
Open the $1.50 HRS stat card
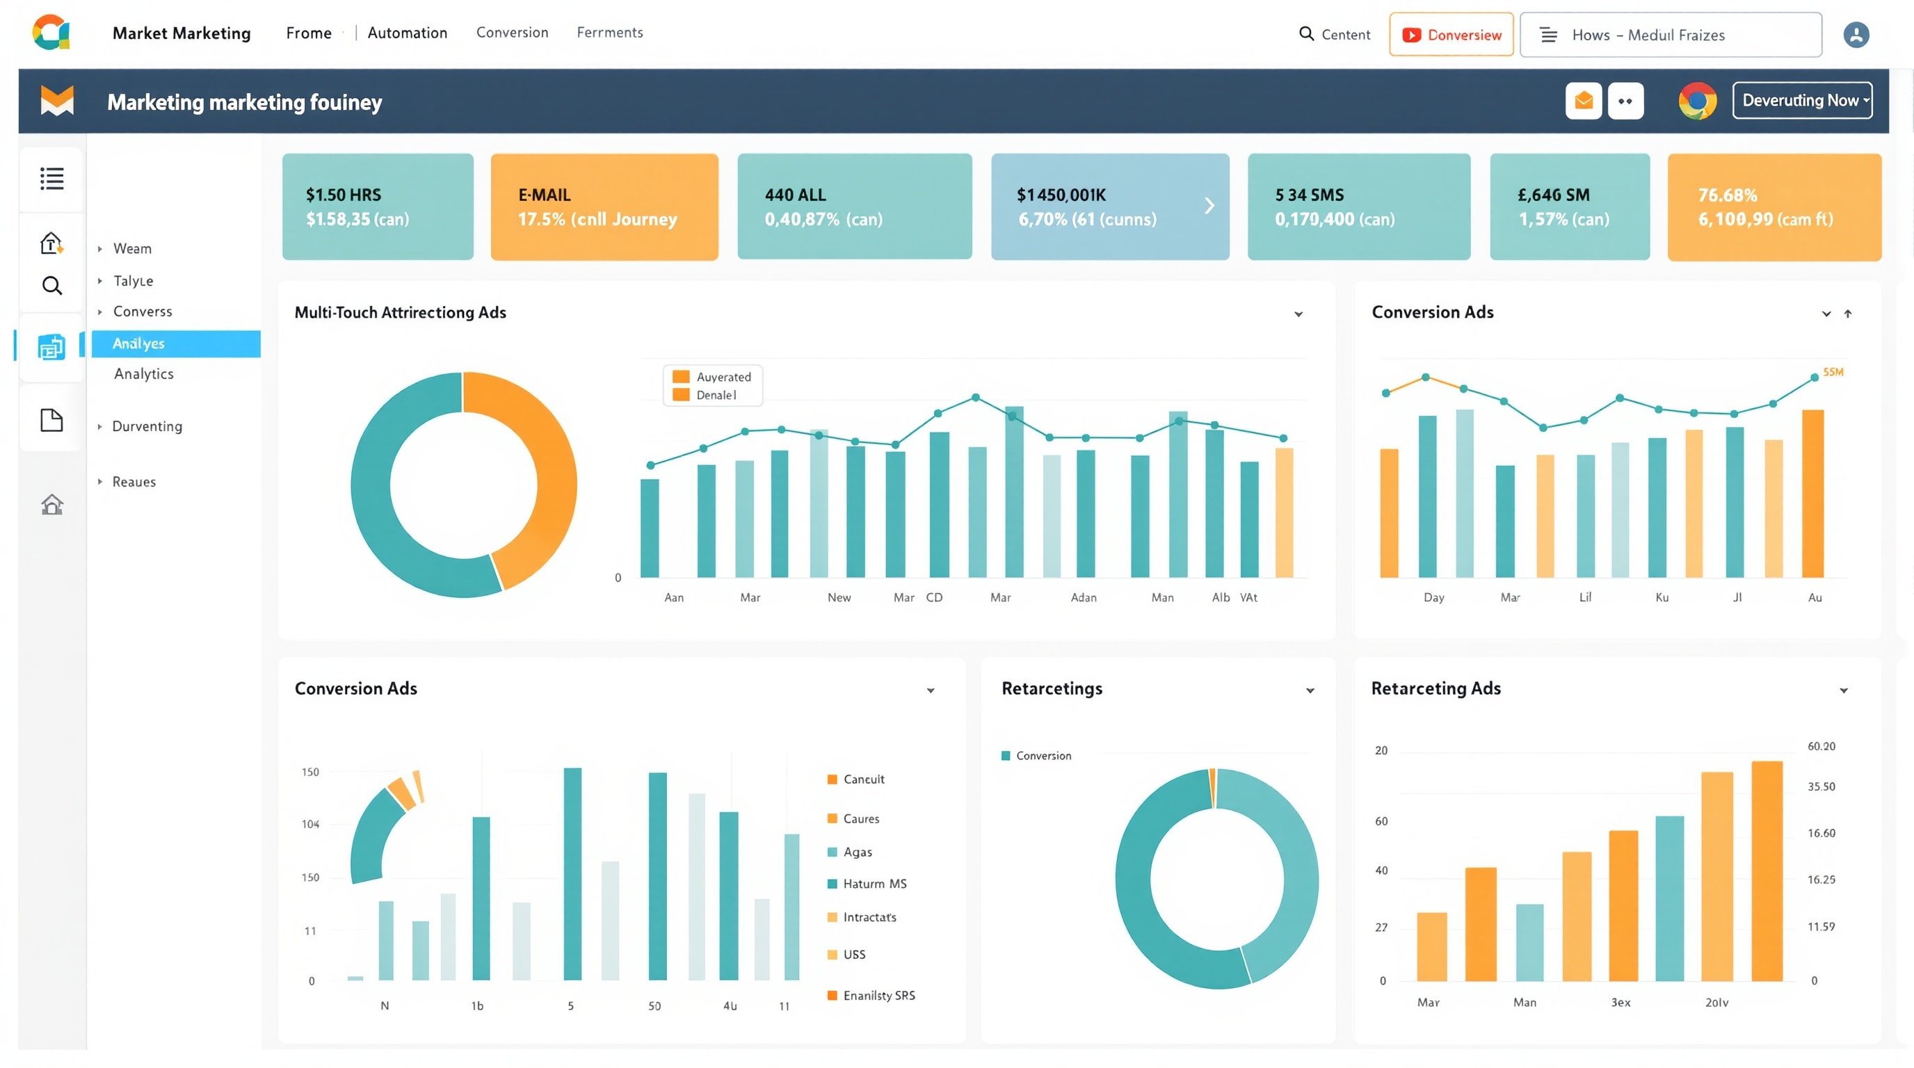pos(378,207)
